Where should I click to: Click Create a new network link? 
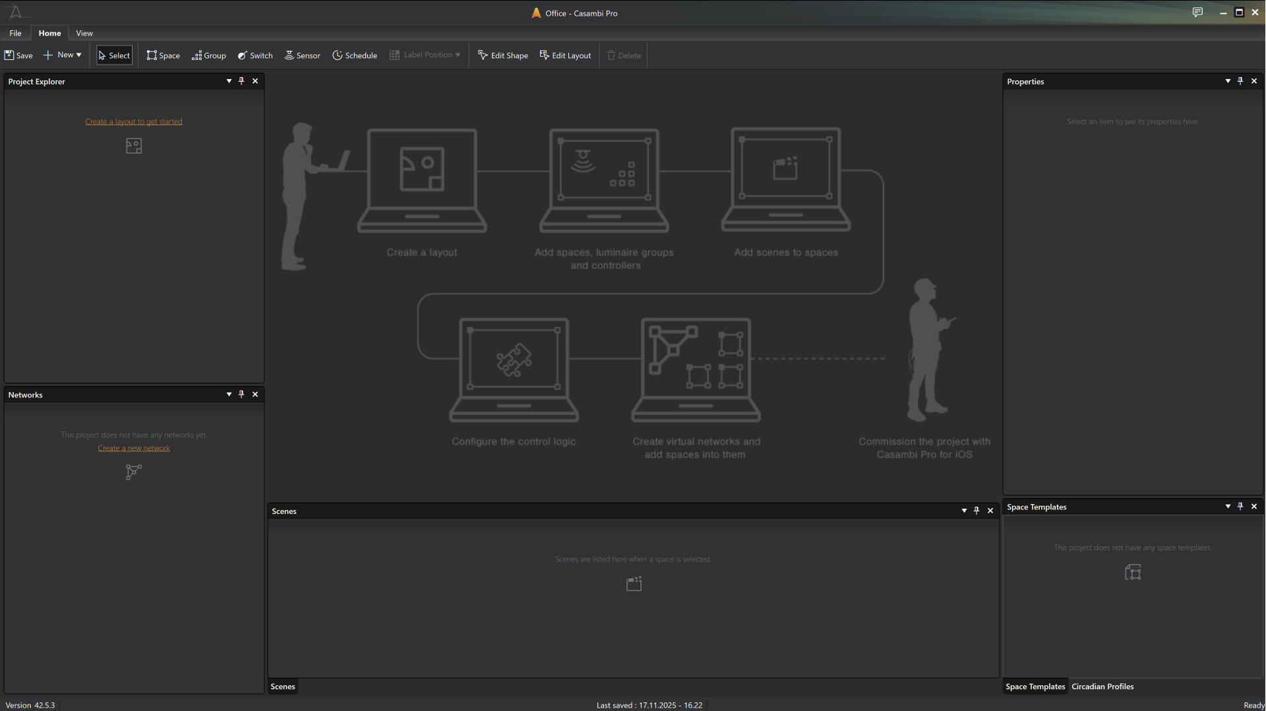[x=133, y=447]
